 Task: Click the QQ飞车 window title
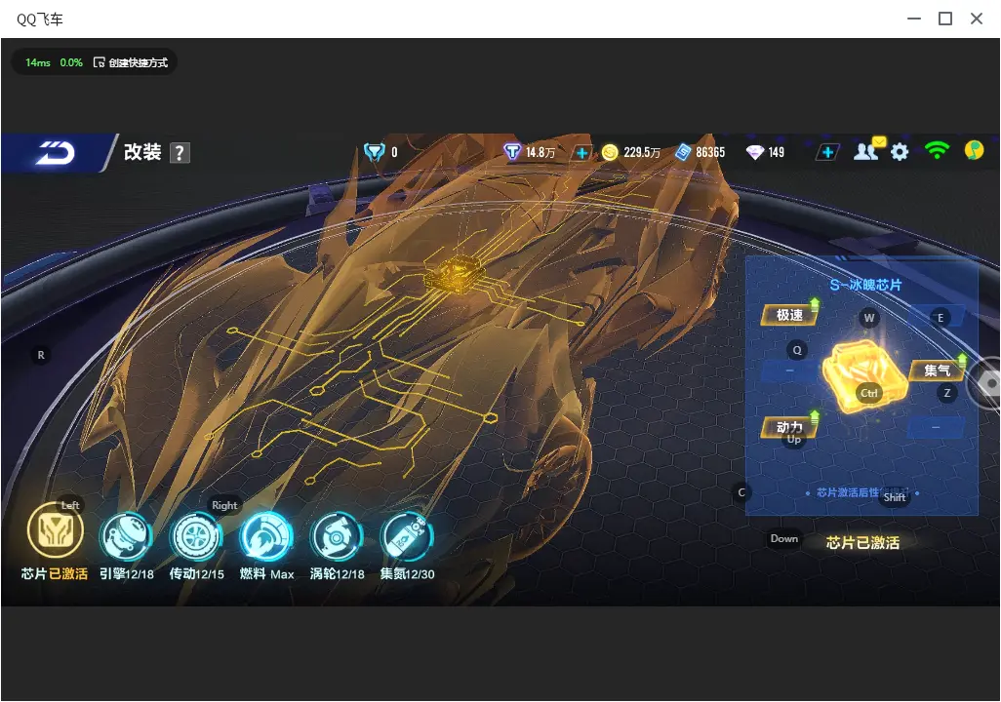click(40, 19)
